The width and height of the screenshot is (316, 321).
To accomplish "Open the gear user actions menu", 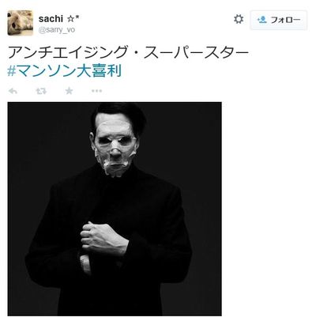I will (239, 19).
